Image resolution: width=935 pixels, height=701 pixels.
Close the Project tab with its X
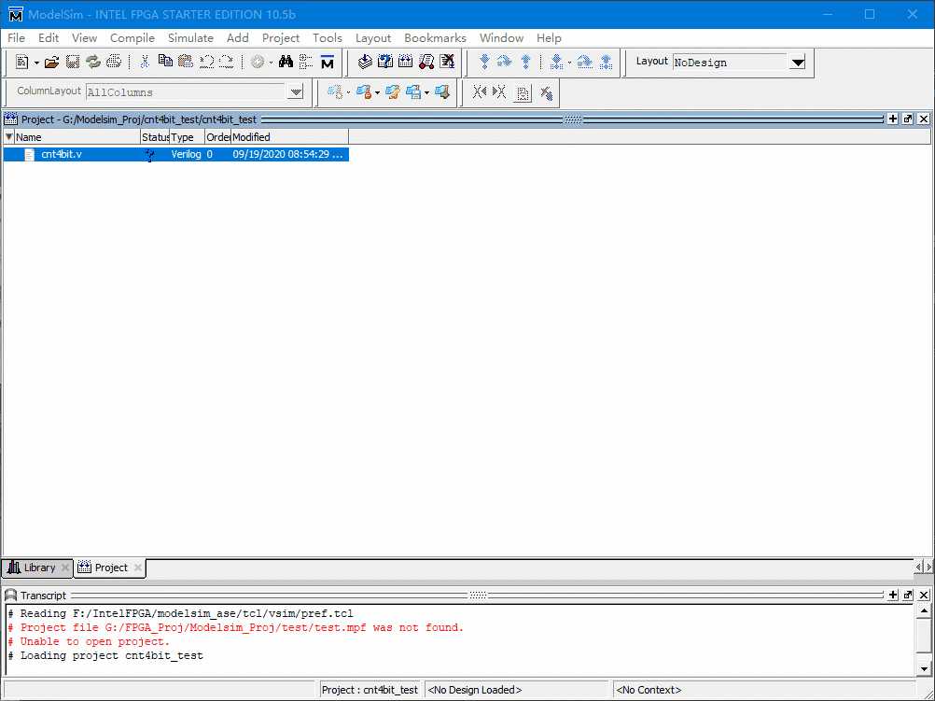138,568
